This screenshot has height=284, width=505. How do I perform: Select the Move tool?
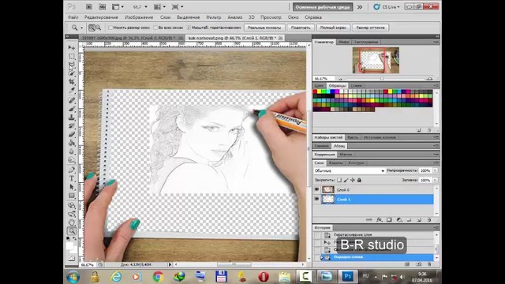72,47
